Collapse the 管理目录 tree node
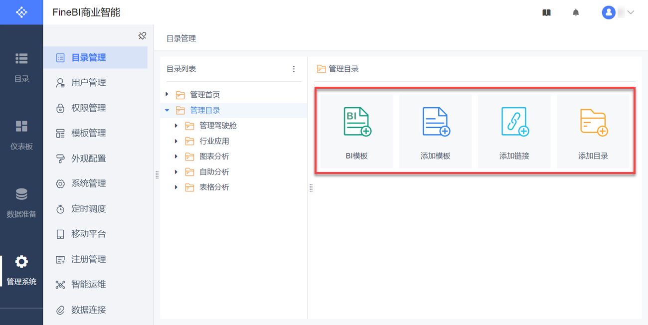Image resolution: width=648 pixels, height=325 pixels. [x=167, y=110]
